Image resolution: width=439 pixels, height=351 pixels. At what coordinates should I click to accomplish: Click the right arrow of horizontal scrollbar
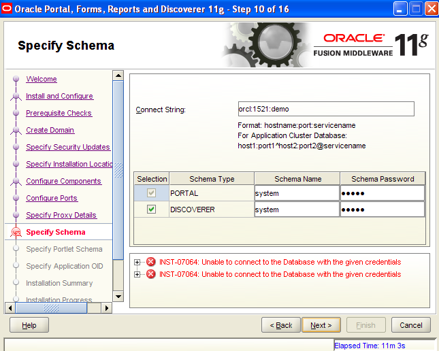point(106,308)
